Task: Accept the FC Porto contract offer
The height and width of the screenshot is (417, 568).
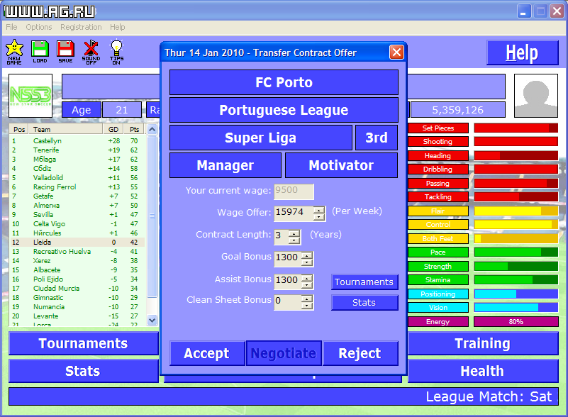Action: tap(206, 353)
